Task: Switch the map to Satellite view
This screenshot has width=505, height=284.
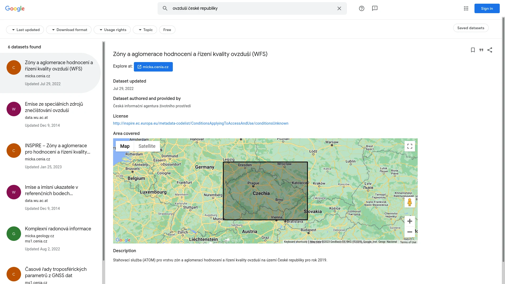Action: [x=147, y=146]
